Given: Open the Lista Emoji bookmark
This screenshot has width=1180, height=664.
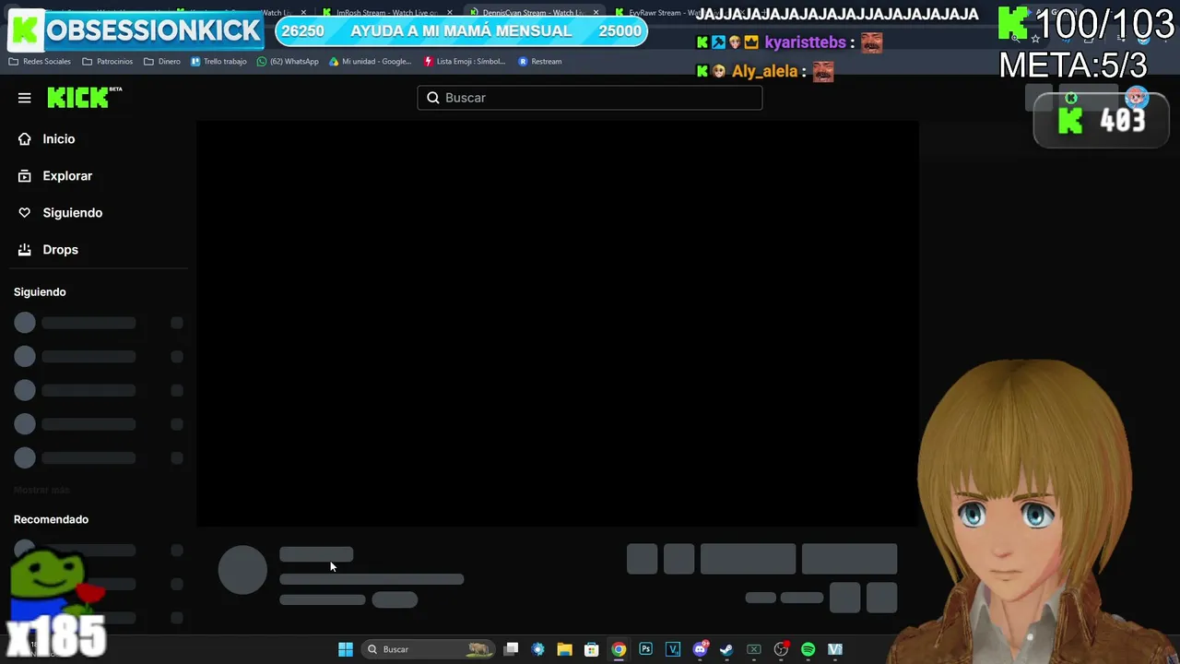Looking at the screenshot, I should coord(466,62).
